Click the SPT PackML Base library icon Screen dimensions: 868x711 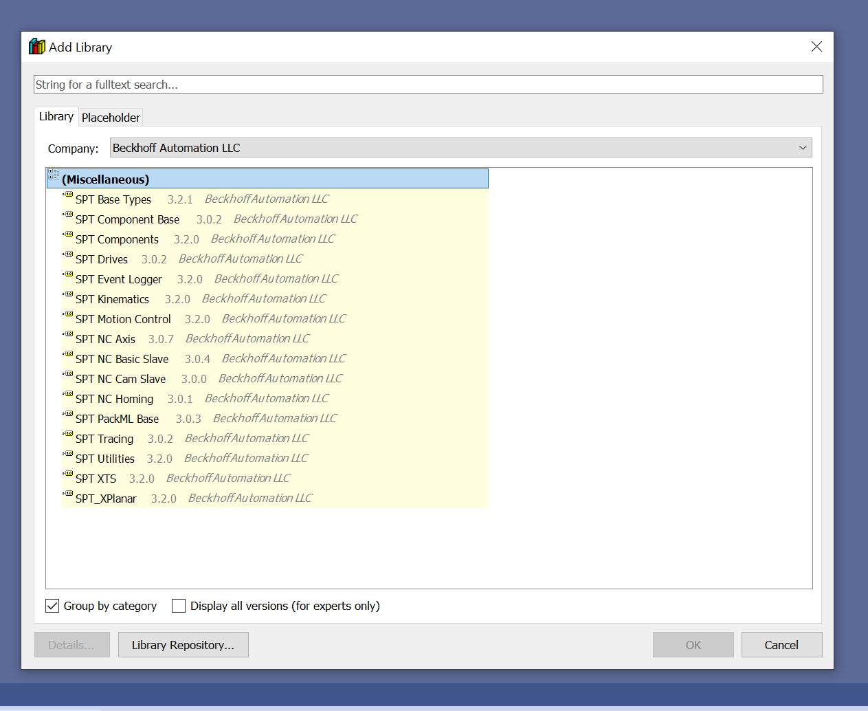68,415
